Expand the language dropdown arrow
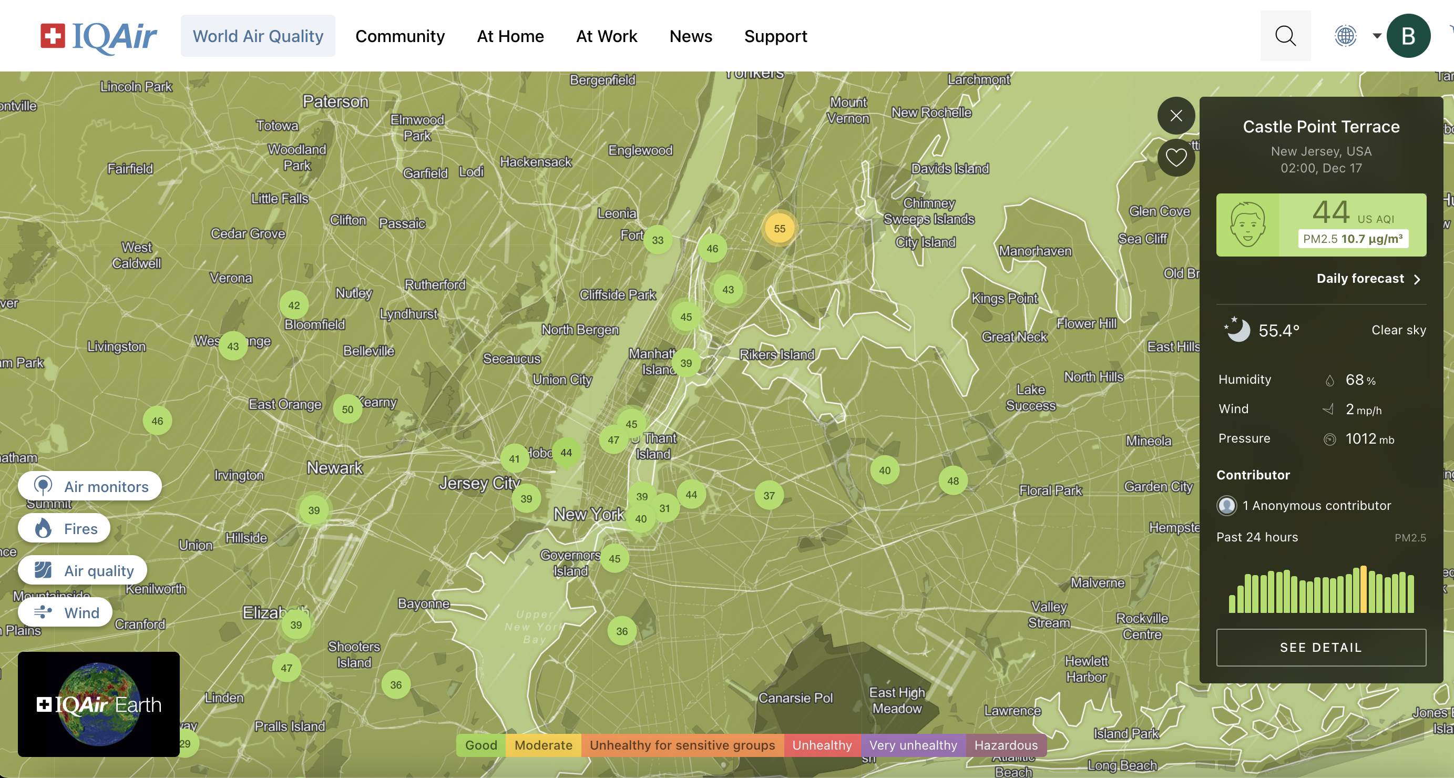1454x778 pixels. pos(1377,36)
